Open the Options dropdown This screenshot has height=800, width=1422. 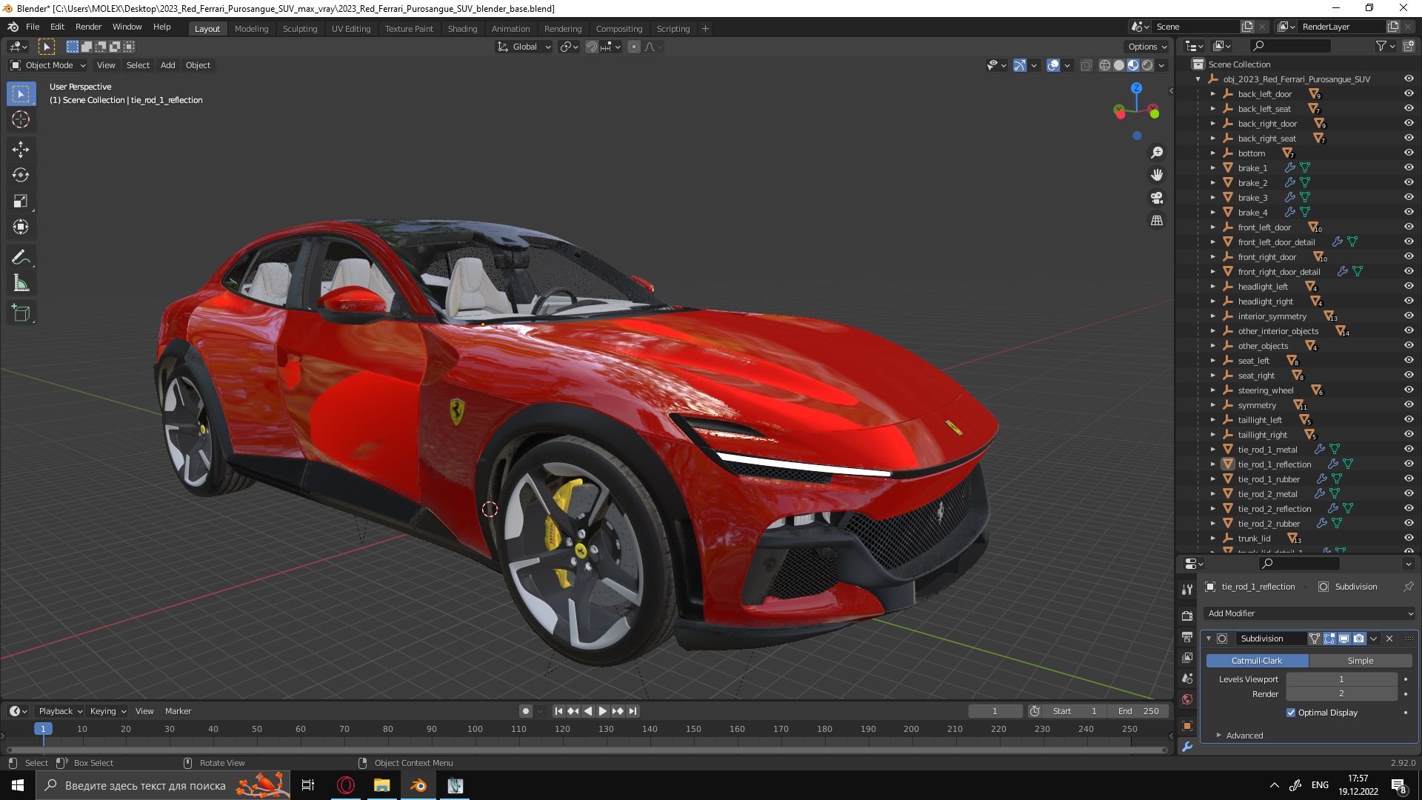(x=1146, y=47)
